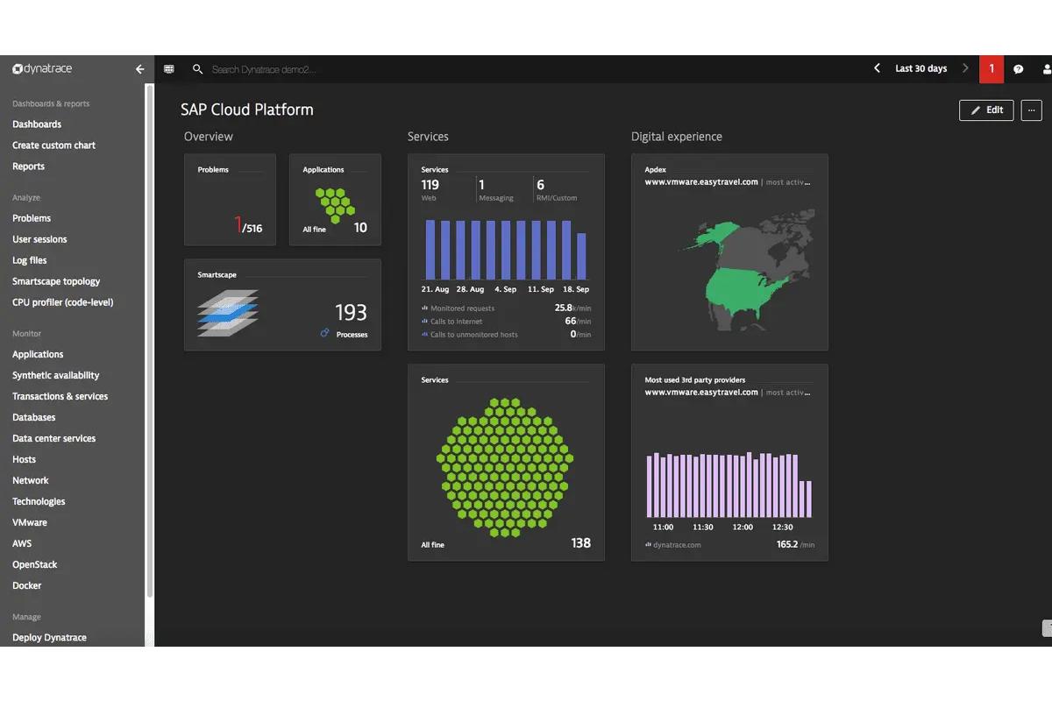Open User sessions in sidebar
This screenshot has width=1052, height=701.
tap(39, 239)
